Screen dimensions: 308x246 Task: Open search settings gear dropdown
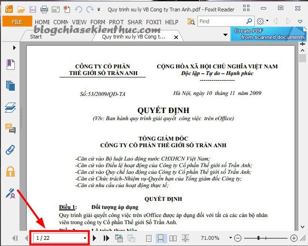[263, 21]
